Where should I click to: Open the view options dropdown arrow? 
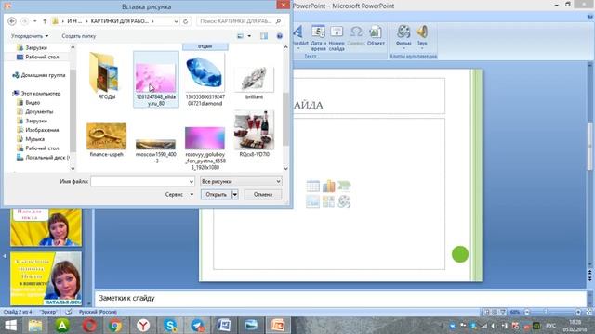[x=249, y=36]
